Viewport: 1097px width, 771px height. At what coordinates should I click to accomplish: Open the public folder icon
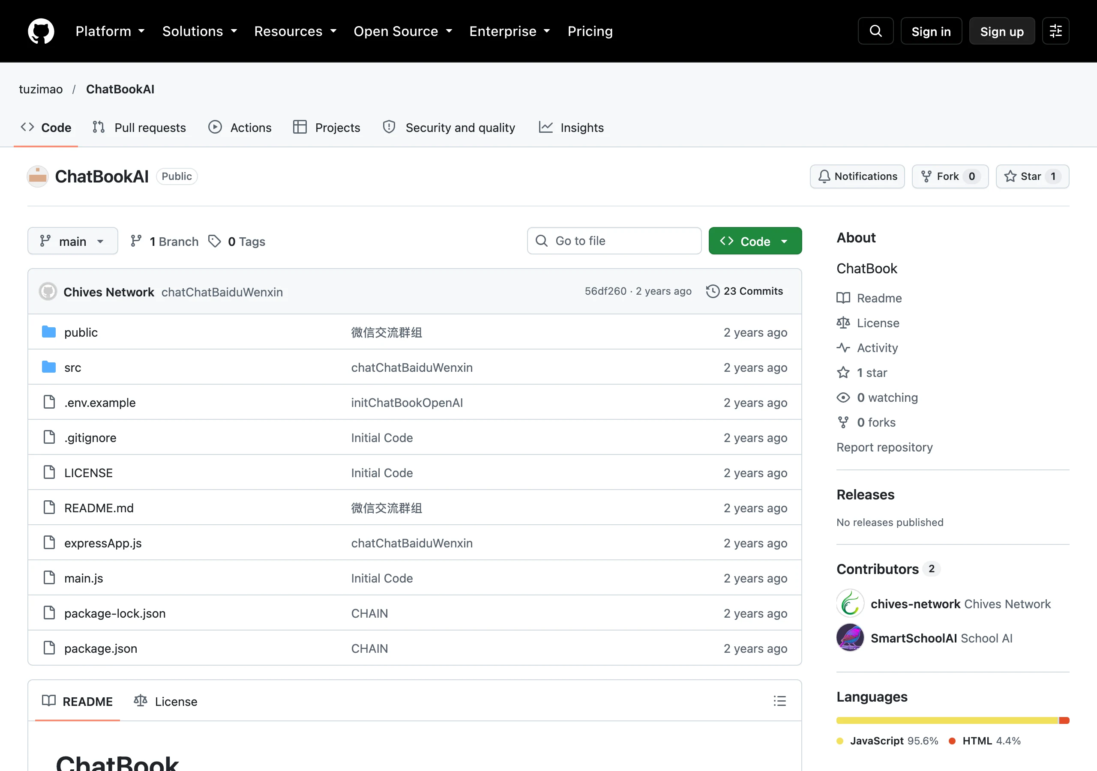49,332
